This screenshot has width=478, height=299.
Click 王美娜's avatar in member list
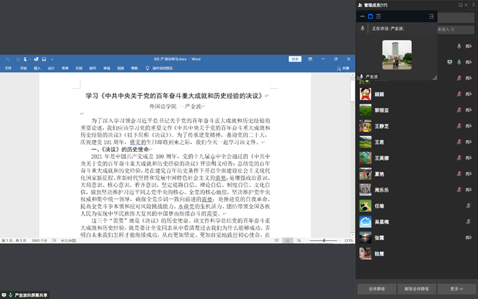click(366, 158)
